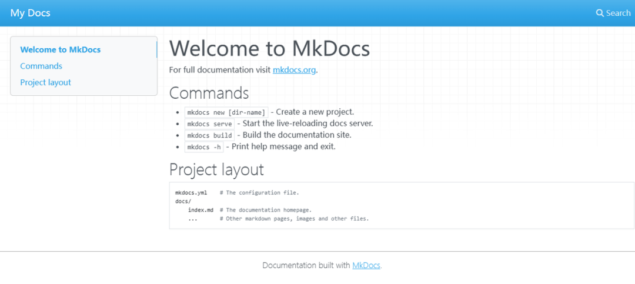
Task: Follow the mkdocs.org link
Action: pyautogui.click(x=294, y=70)
